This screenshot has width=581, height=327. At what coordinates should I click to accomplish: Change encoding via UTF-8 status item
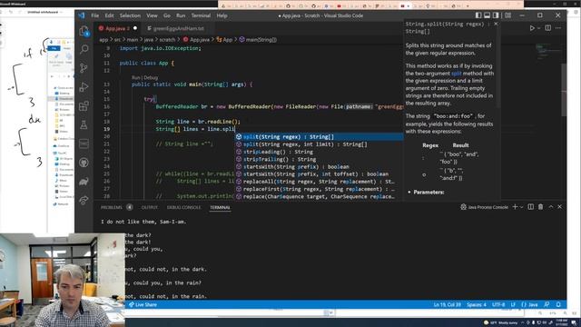498,304
